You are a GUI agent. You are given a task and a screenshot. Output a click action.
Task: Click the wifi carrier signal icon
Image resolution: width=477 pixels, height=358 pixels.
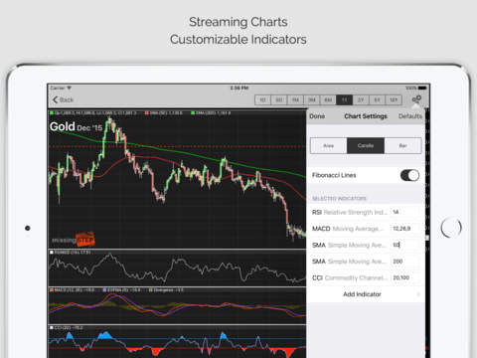tap(70, 88)
